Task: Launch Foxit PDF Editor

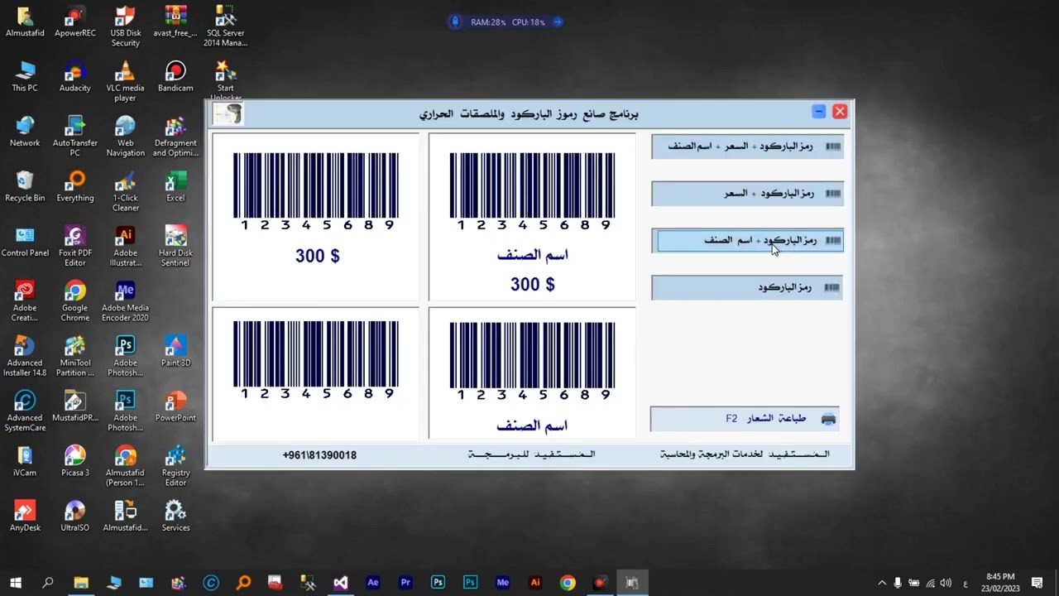Action: point(75,246)
